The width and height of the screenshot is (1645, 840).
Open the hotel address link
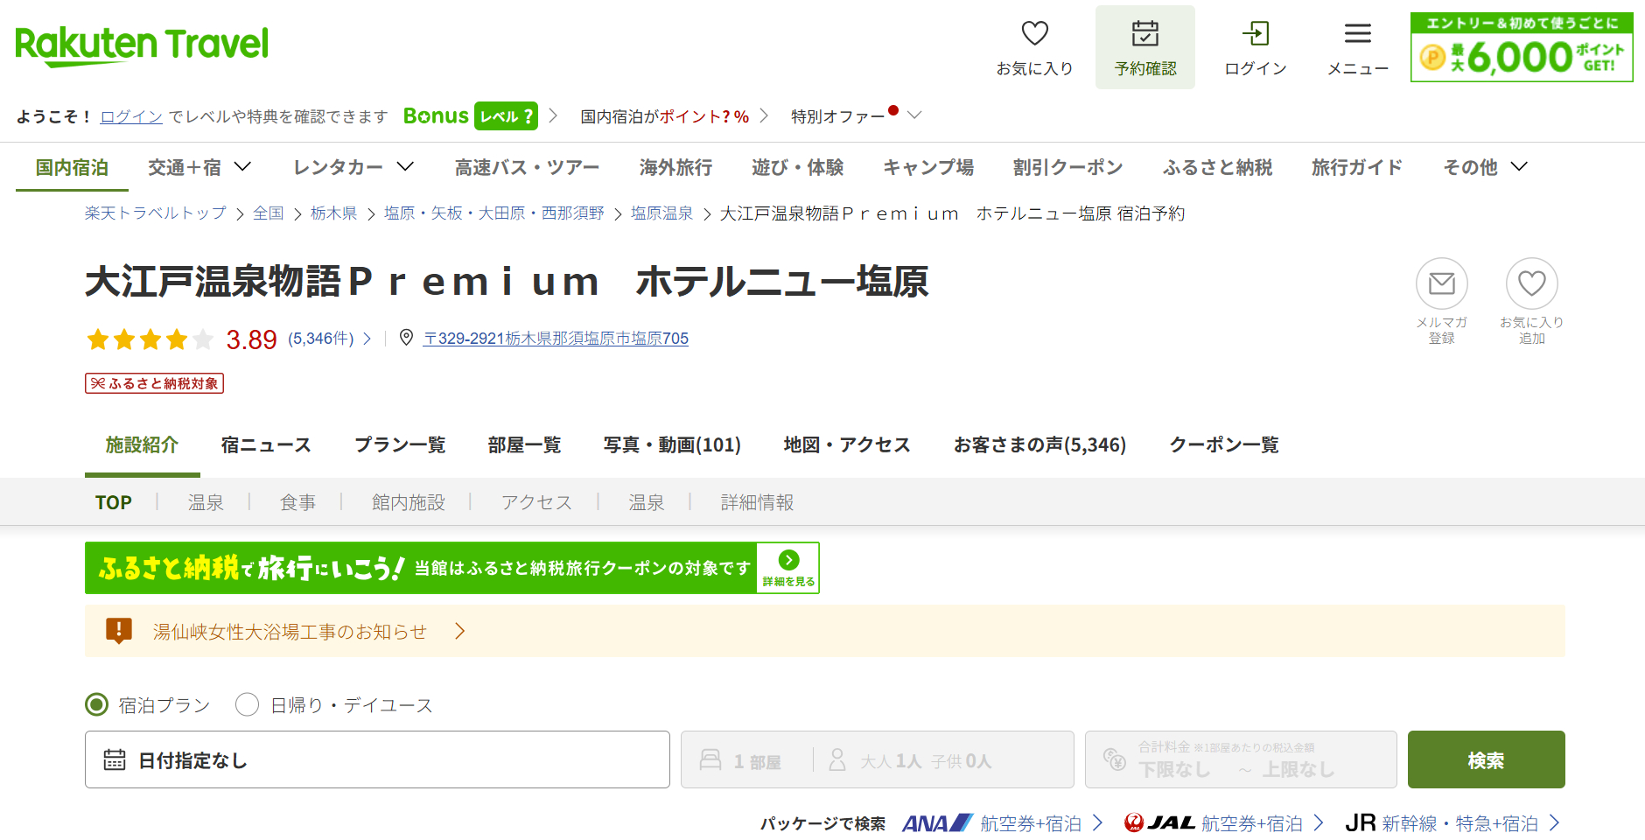click(x=555, y=338)
